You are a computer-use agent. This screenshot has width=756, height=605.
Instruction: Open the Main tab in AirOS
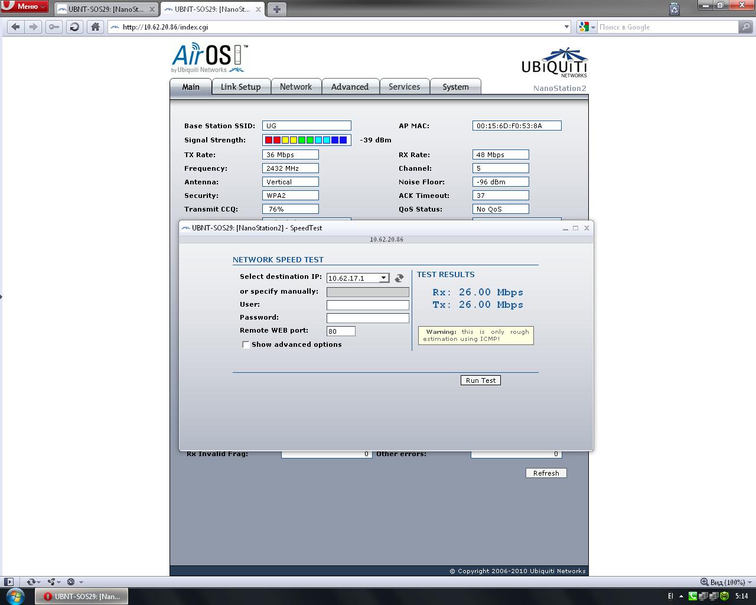(190, 86)
